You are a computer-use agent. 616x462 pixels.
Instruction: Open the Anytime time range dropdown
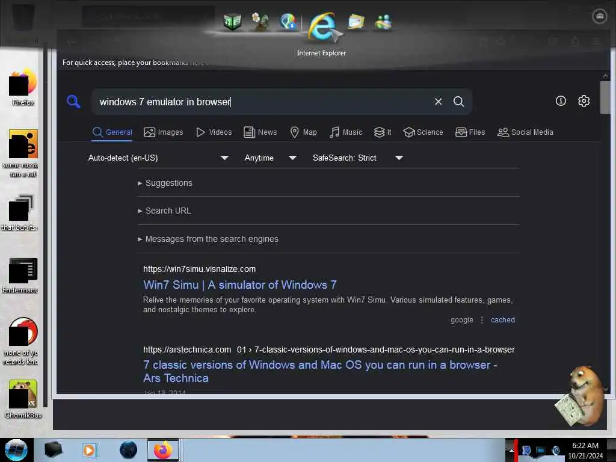tap(270, 158)
